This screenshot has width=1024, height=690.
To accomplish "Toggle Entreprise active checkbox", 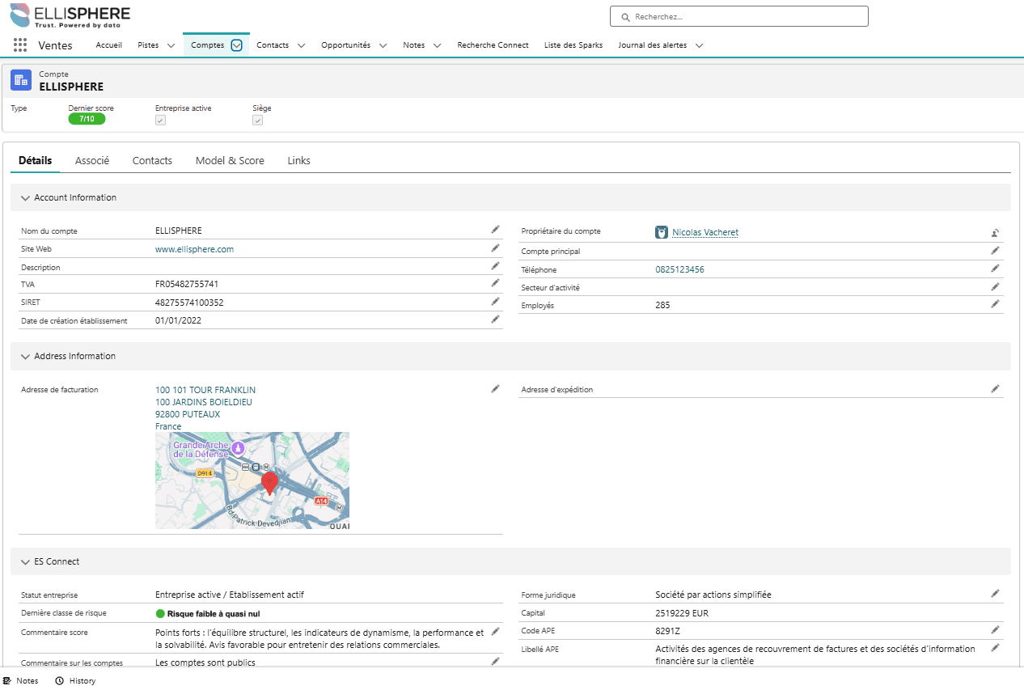I will click(160, 120).
